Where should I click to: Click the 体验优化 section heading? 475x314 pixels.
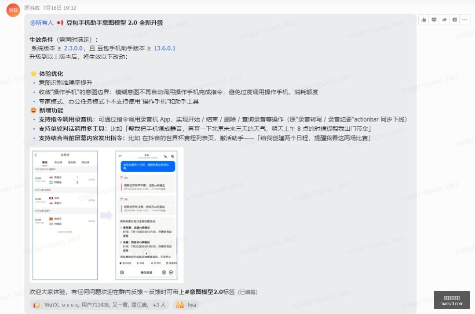[51, 73]
